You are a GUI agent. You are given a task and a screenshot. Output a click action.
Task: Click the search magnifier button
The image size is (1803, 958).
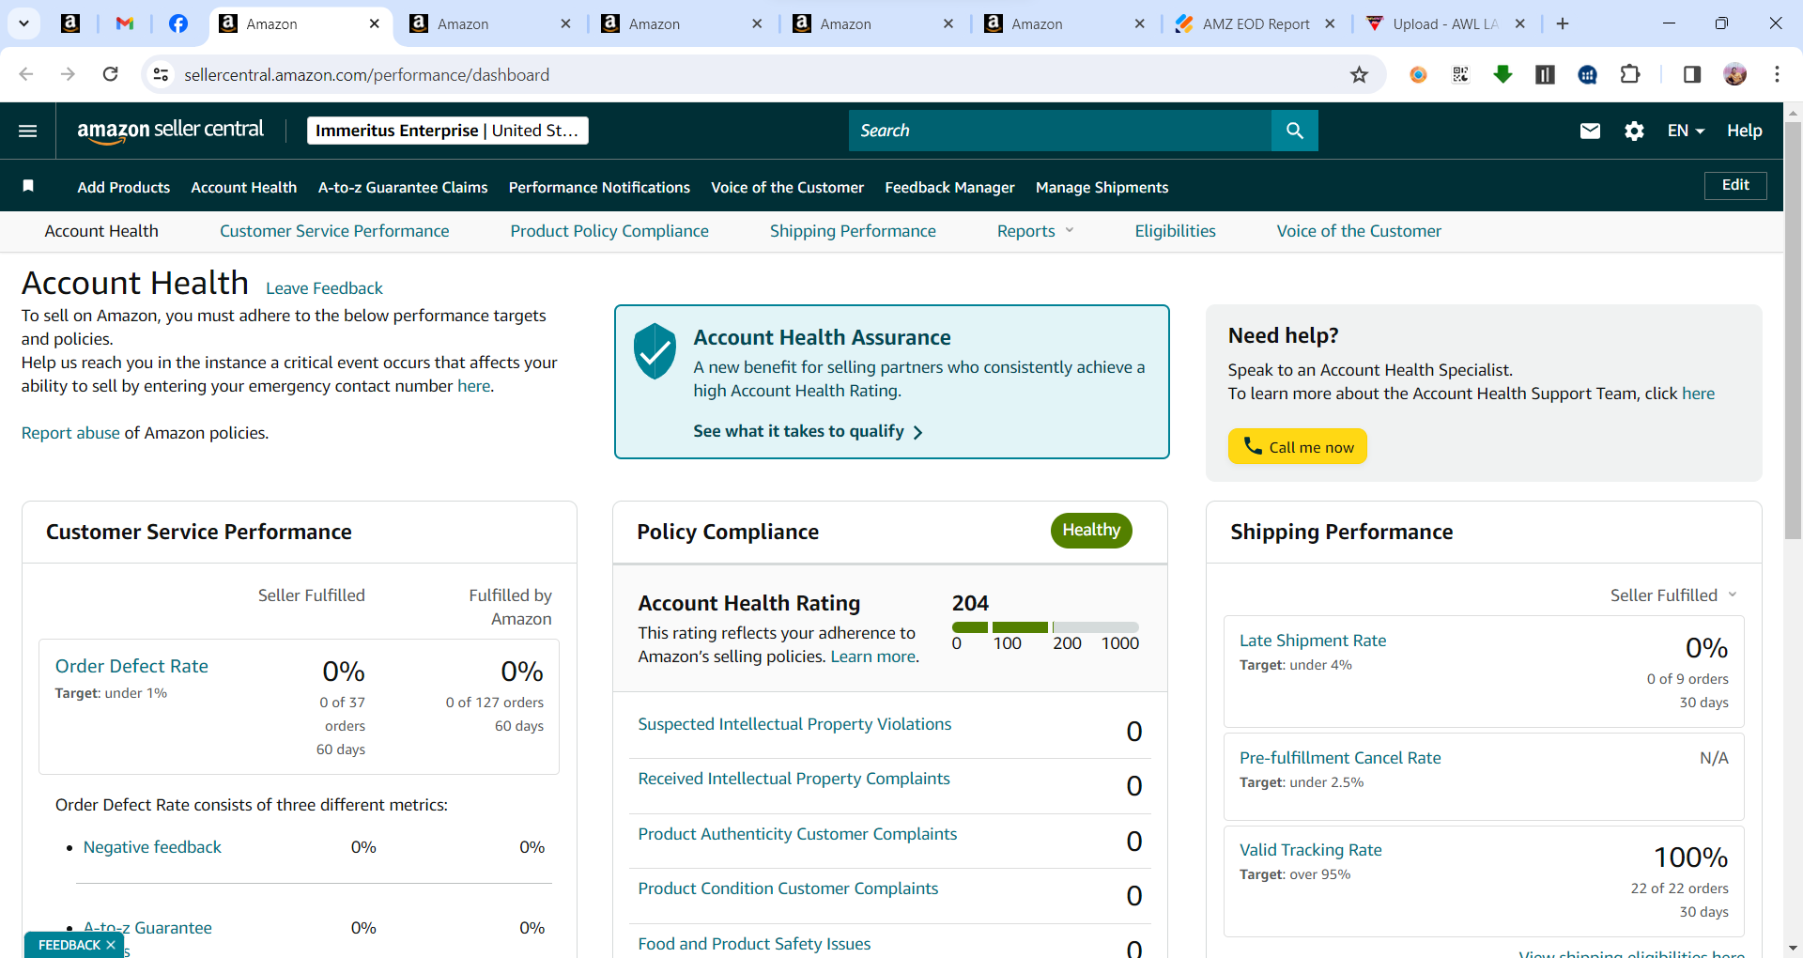tap(1294, 131)
